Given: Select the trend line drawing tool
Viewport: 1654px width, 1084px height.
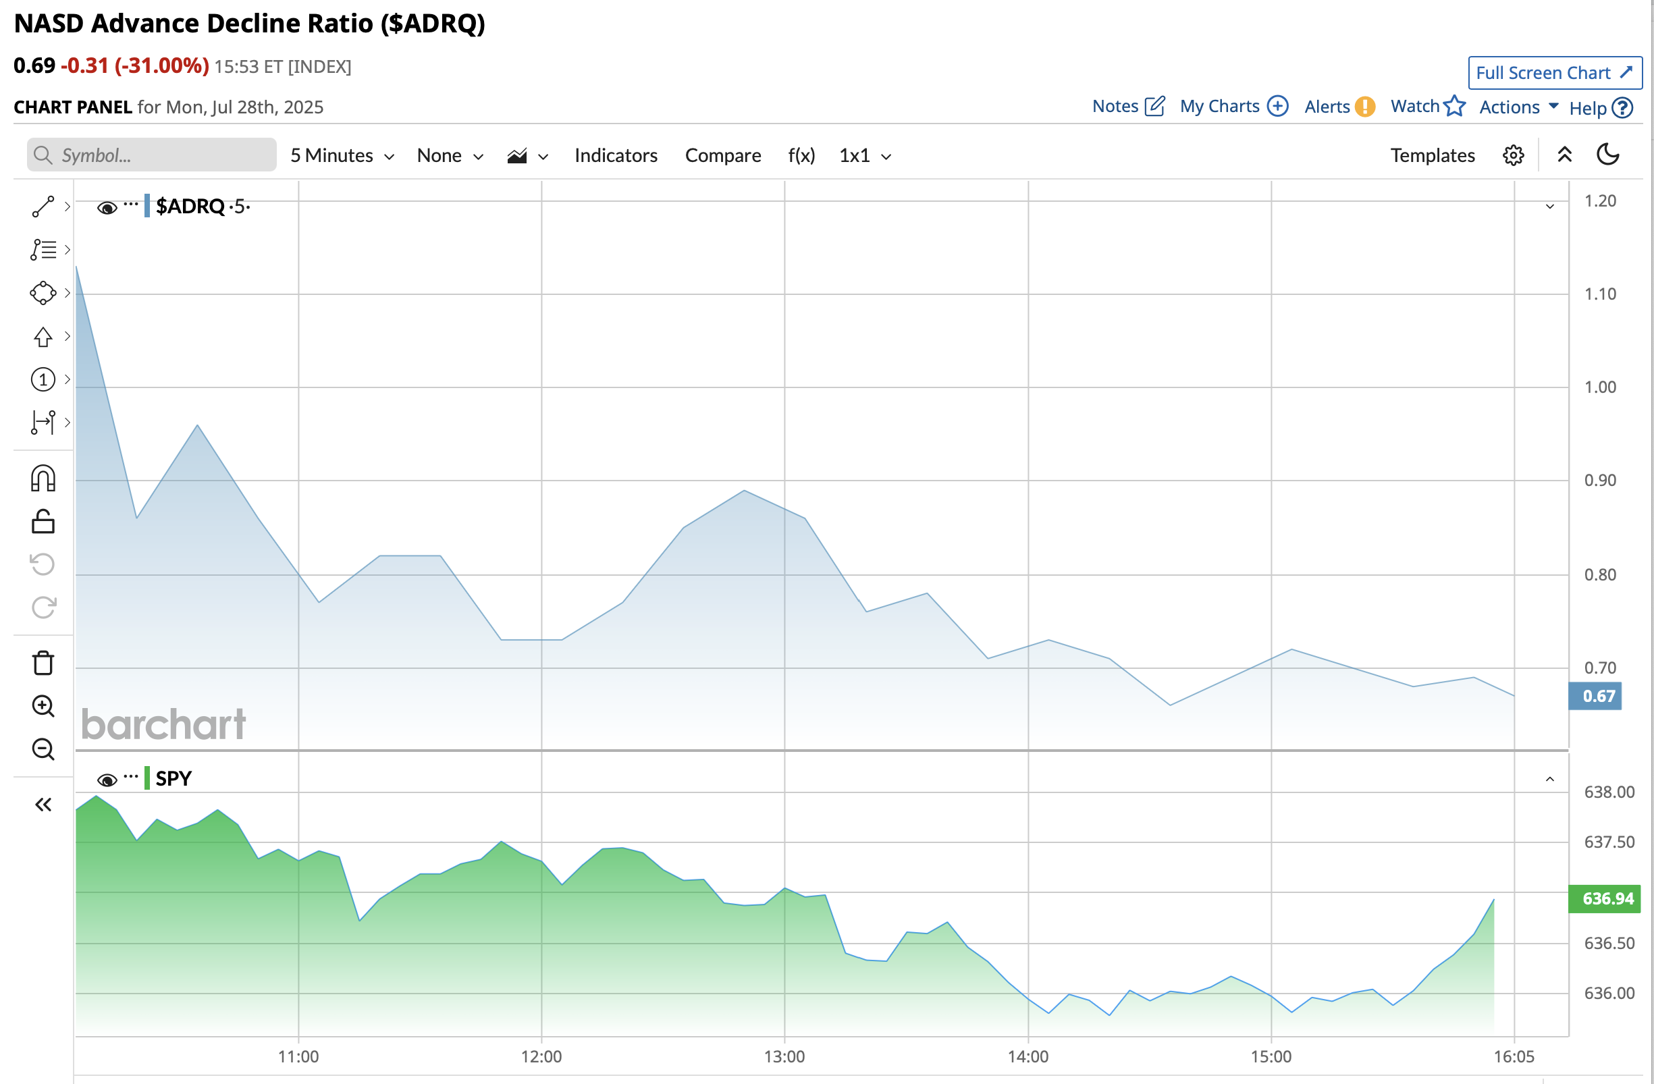Looking at the screenshot, I should pos(43,207).
